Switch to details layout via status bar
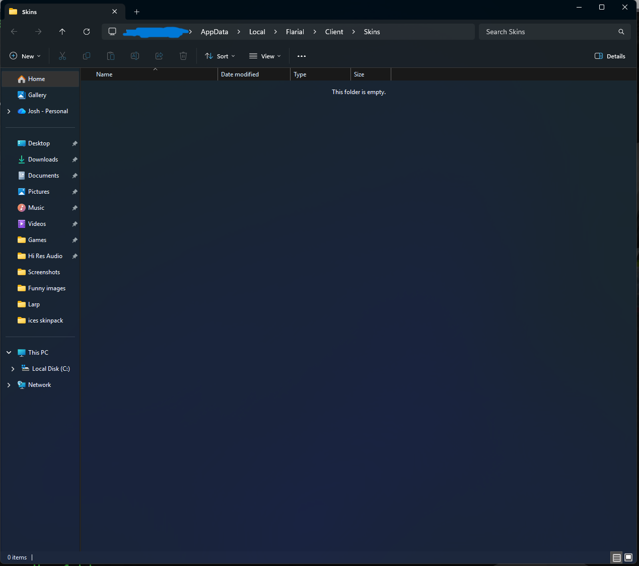639x566 pixels. click(616, 557)
